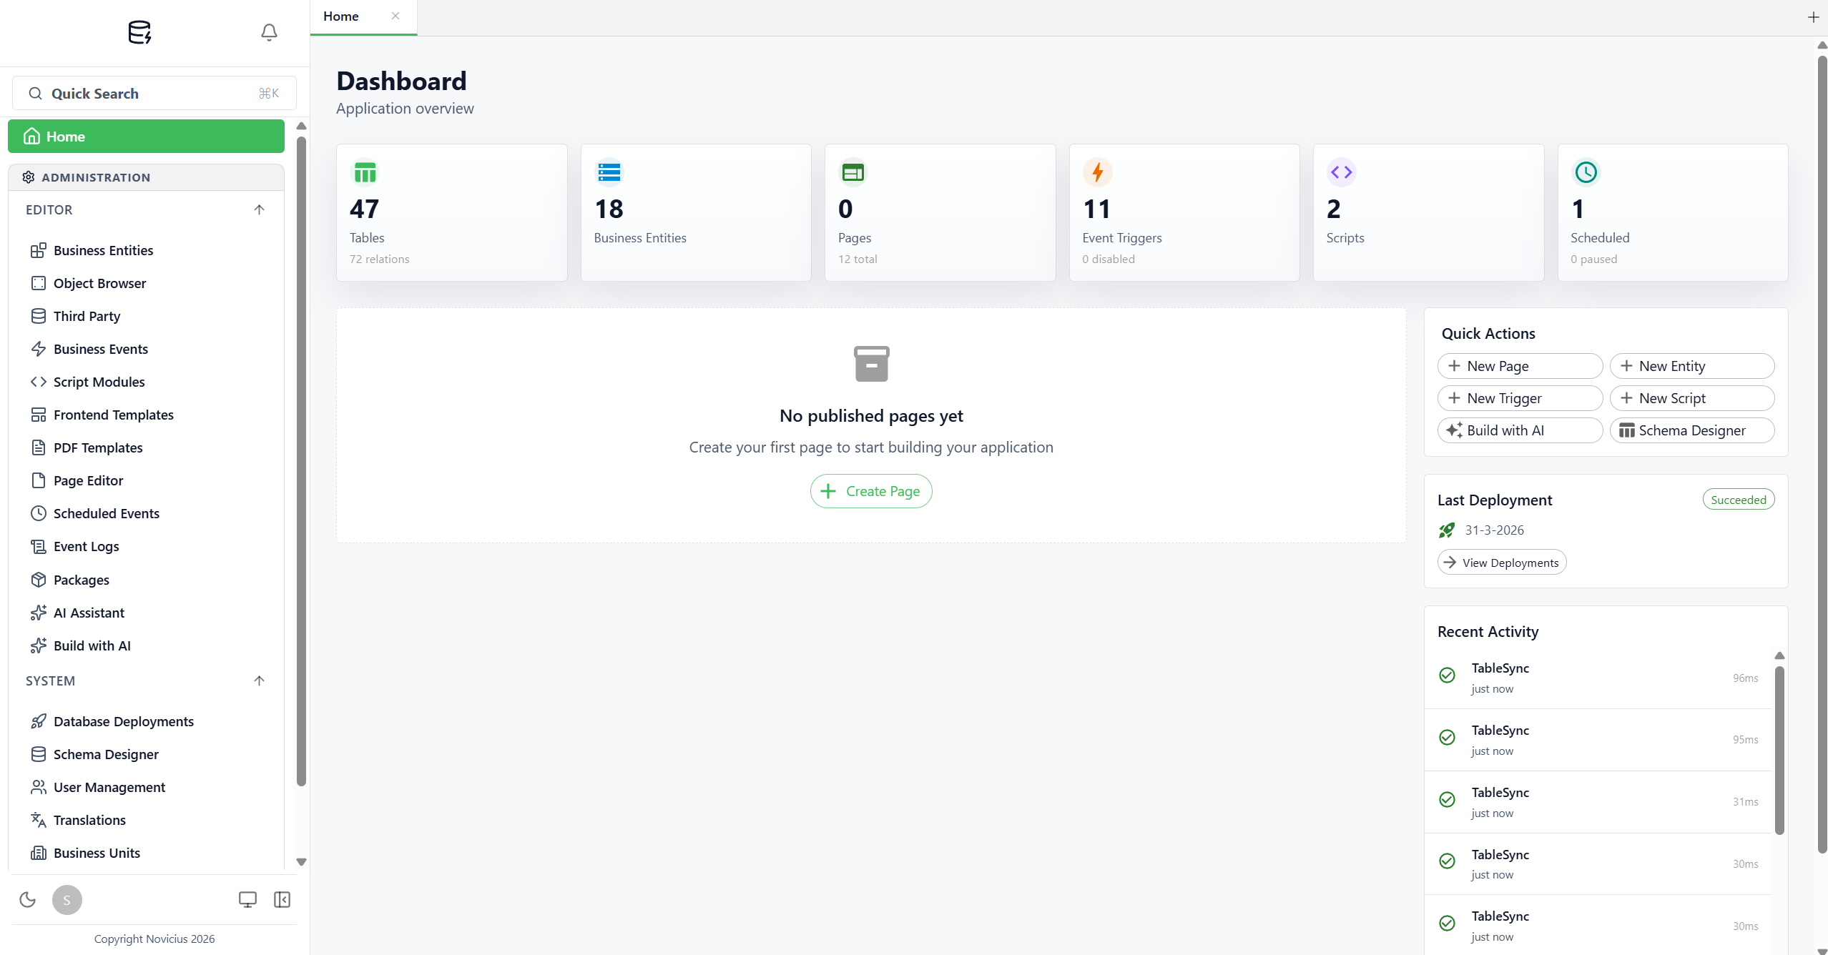Screen dimensions: 1828x955
Task: Click the New Entity quick action
Action: coord(1692,366)
